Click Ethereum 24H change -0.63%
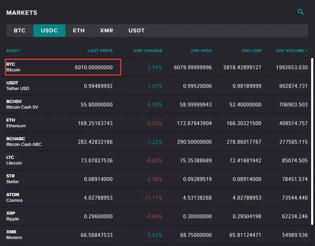315x246 pixels. click(154, 123)
